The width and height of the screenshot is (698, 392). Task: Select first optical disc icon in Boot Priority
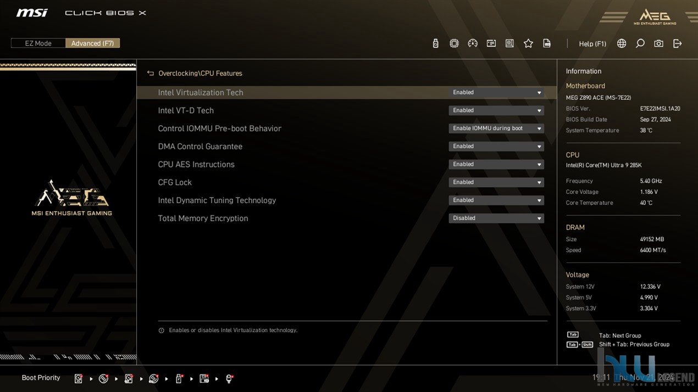[103, 378]
